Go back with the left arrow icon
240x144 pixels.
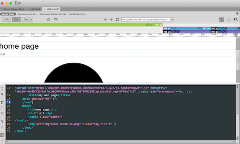(x=105, y=20)
